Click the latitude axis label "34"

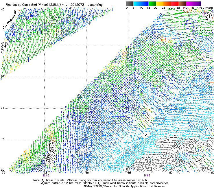pyautogui.click(x=2, y=108)
